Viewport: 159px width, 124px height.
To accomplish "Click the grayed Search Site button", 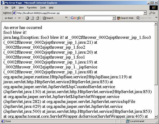I will [144, 18].
